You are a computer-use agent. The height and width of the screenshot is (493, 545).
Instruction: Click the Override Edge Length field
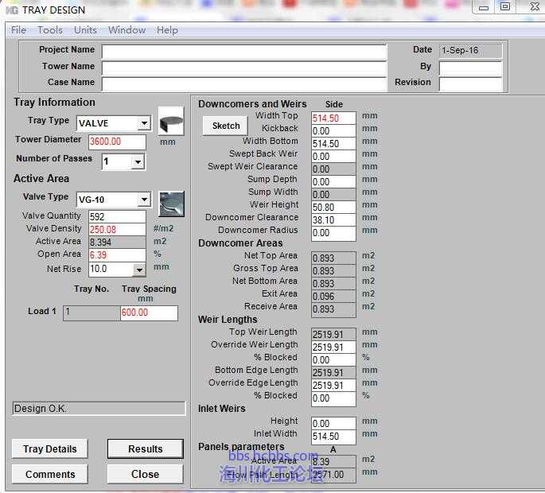(333, 386)
